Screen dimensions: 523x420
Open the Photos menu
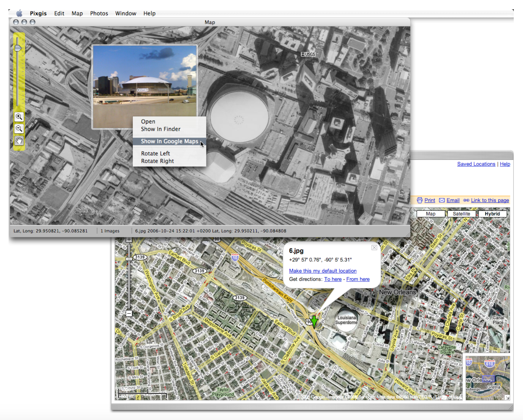(x=99, y=13)
